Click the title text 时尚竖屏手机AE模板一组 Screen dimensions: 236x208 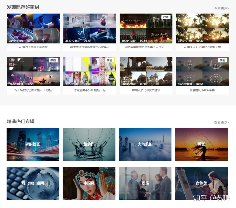point(89,90)
